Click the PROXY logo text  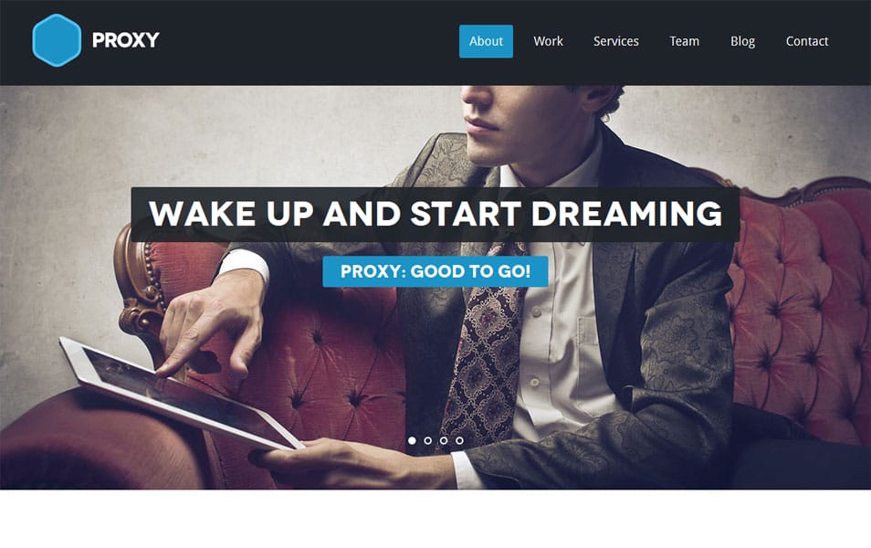[126, 40]
